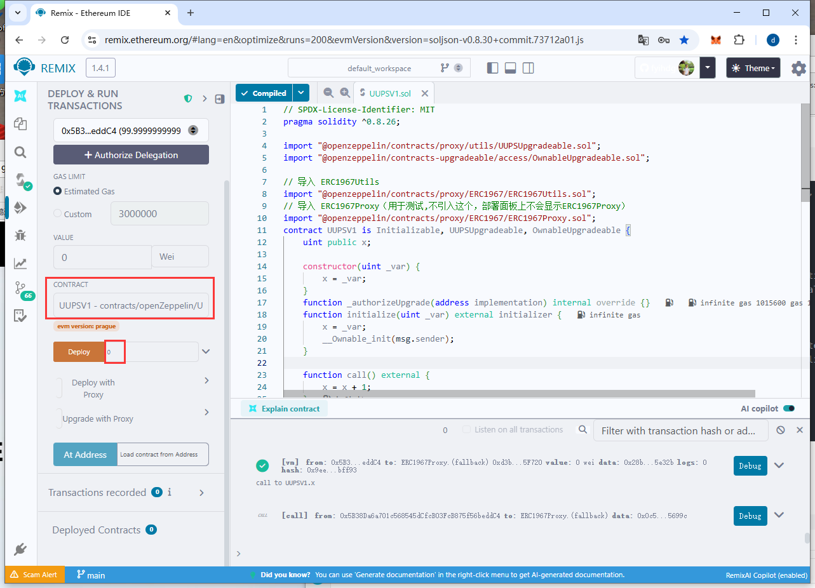Expand the ERC1967Proxy call log entry

779,515
